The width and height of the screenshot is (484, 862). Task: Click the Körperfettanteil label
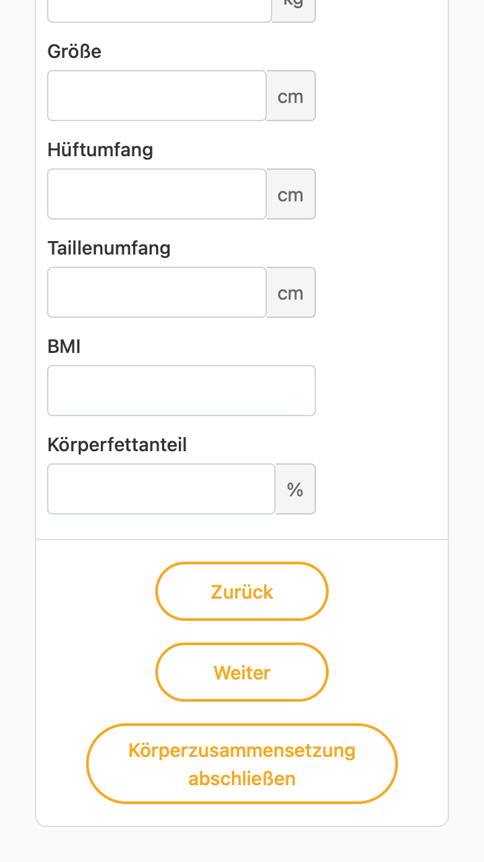coord(117,445)
